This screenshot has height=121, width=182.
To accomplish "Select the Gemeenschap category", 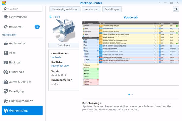I will click(22, 110).
